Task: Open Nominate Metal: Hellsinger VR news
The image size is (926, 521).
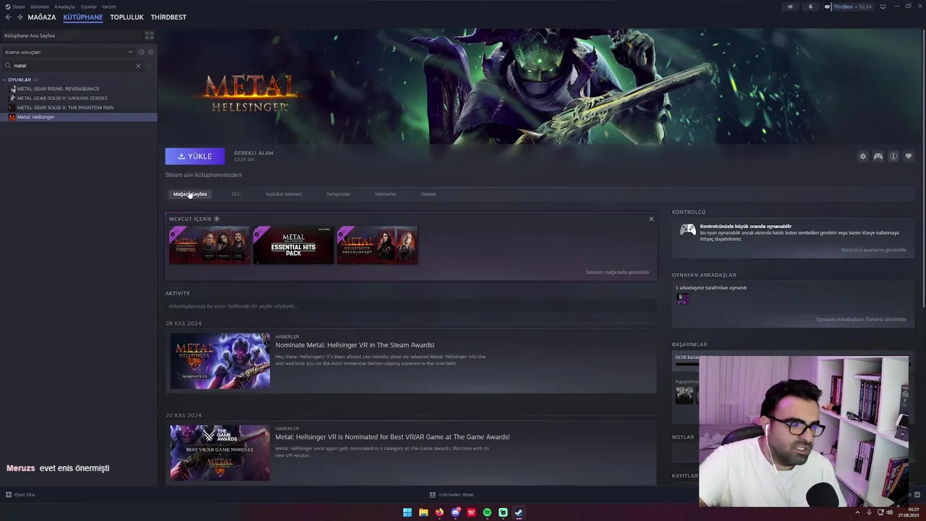Action: 354,345
